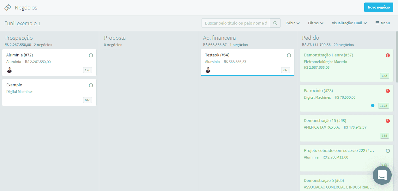Click the search magnifier icon
This screenshot has width=398, height=191.
(x=274, y=23)
